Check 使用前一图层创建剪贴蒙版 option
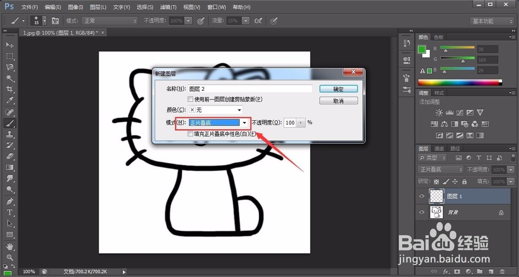This screenshot has width=519, height=277. (190, 99)
